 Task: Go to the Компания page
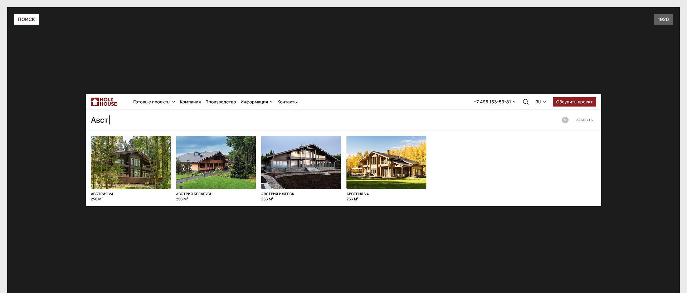tap(190, 102)
